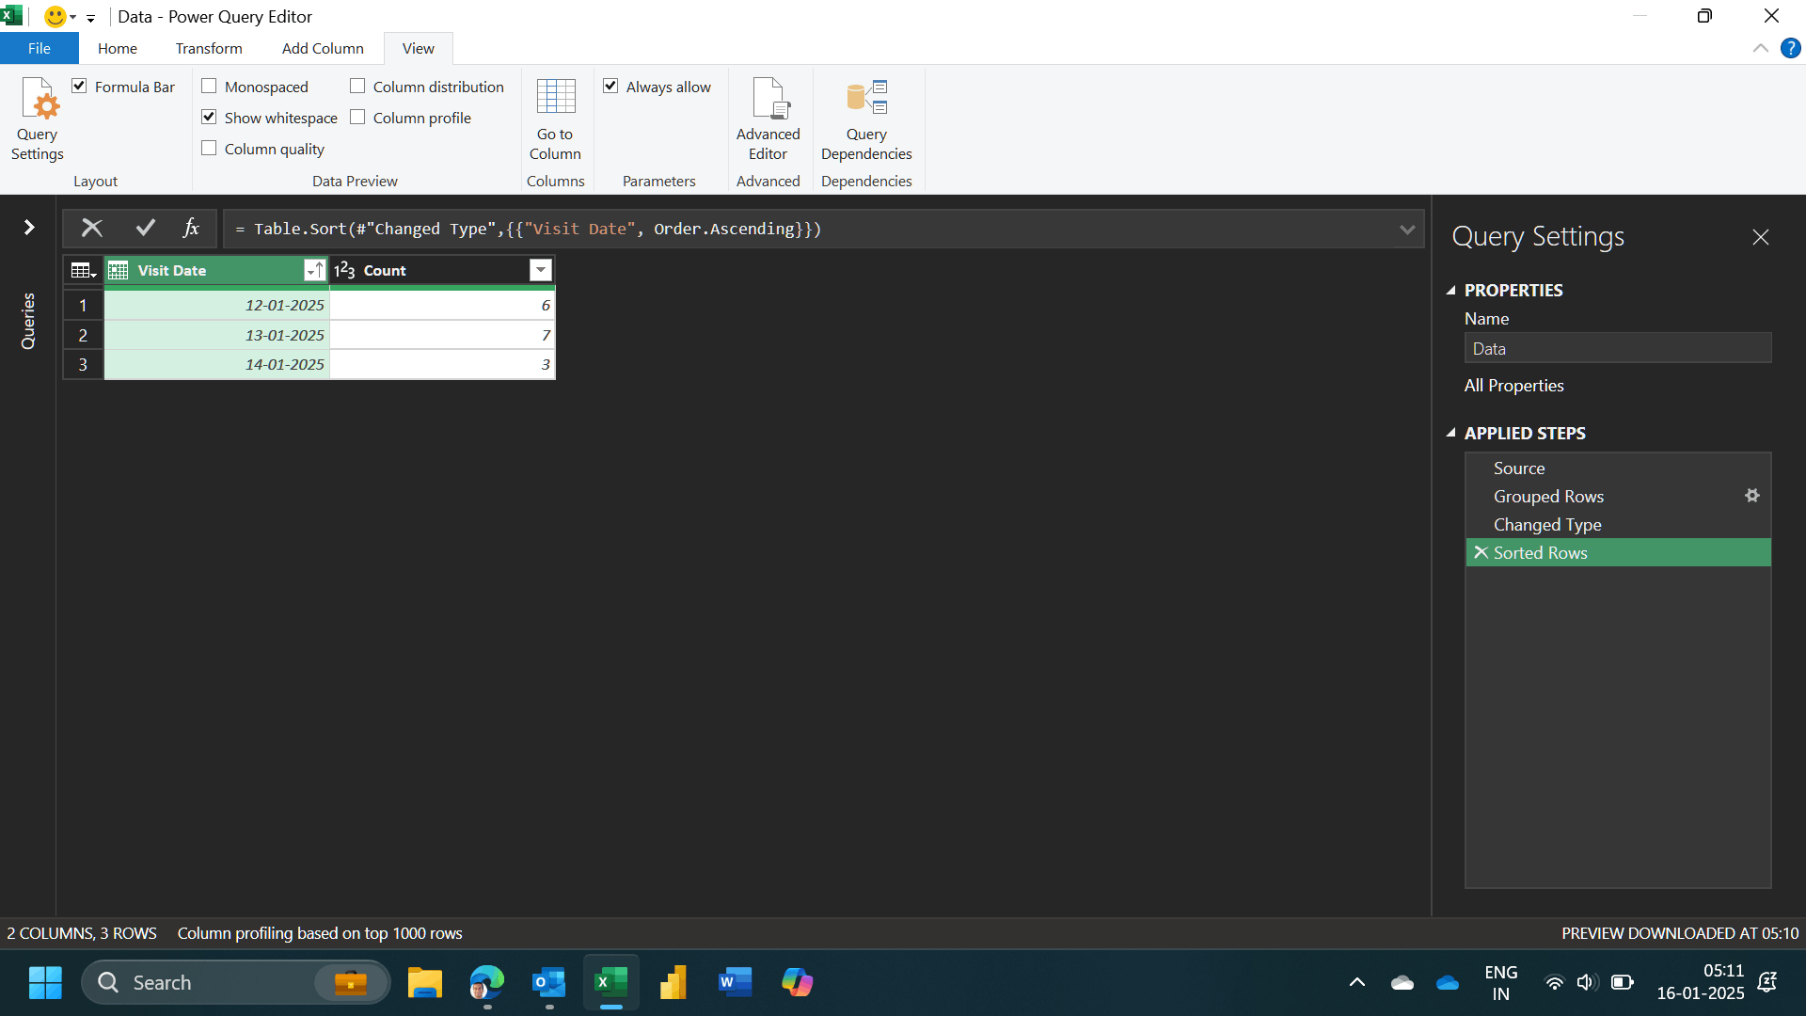Cancel formula edit with X icon
This screenshot has width=1806, height=1016.
click(92, 228)
